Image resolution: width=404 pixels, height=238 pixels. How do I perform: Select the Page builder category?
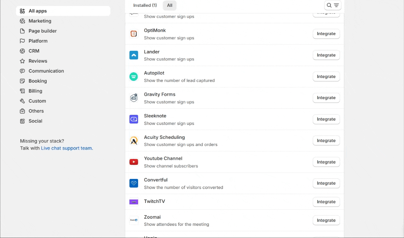(43, 31)
